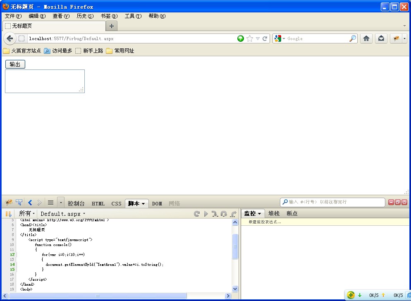Click the search magnifier icon
The image size is (411, 301).
pos(353,38)
